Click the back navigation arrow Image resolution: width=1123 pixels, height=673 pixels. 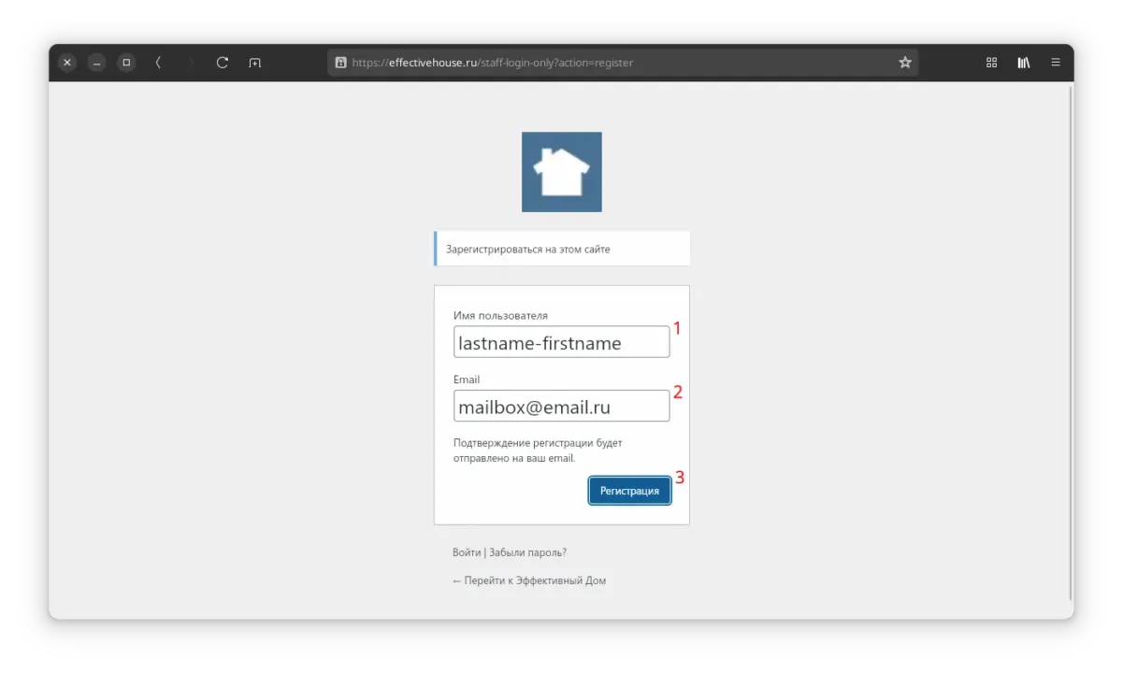(158, 63)
